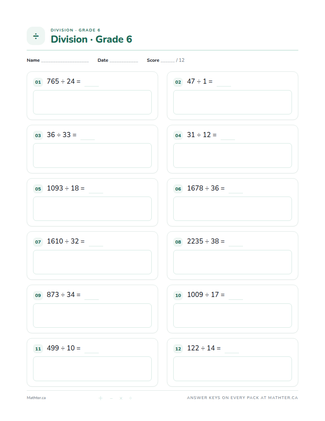Image resolution: width=325 pixels, height=421 pixels.
Task: Select the problem text "1009 ÷ 17 ="
Action: [206, 295]
